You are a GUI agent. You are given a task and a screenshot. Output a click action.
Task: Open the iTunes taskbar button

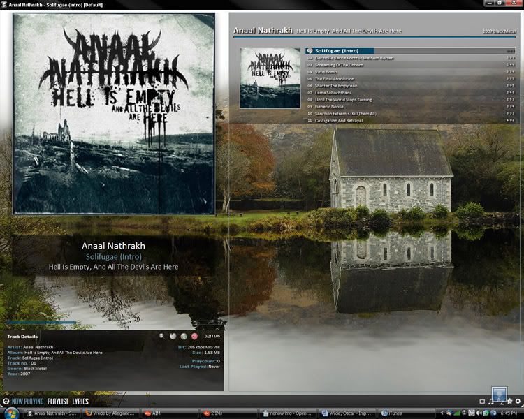(x=405, y=413)
